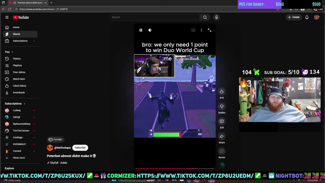The image size is (325, 183).
Task: Mute the tab via speaker icon
Action: coord(14,3)
